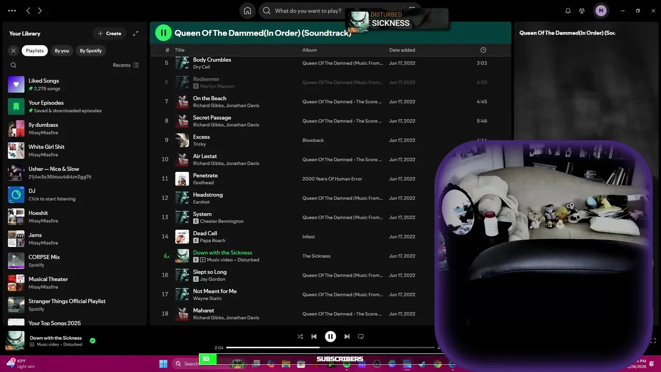Sort tracks by Album column
Screen dimensions: 661x372
[309, 50]
